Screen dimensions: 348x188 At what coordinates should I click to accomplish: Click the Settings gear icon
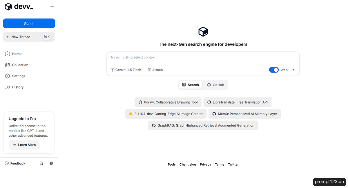click(8, 76)
